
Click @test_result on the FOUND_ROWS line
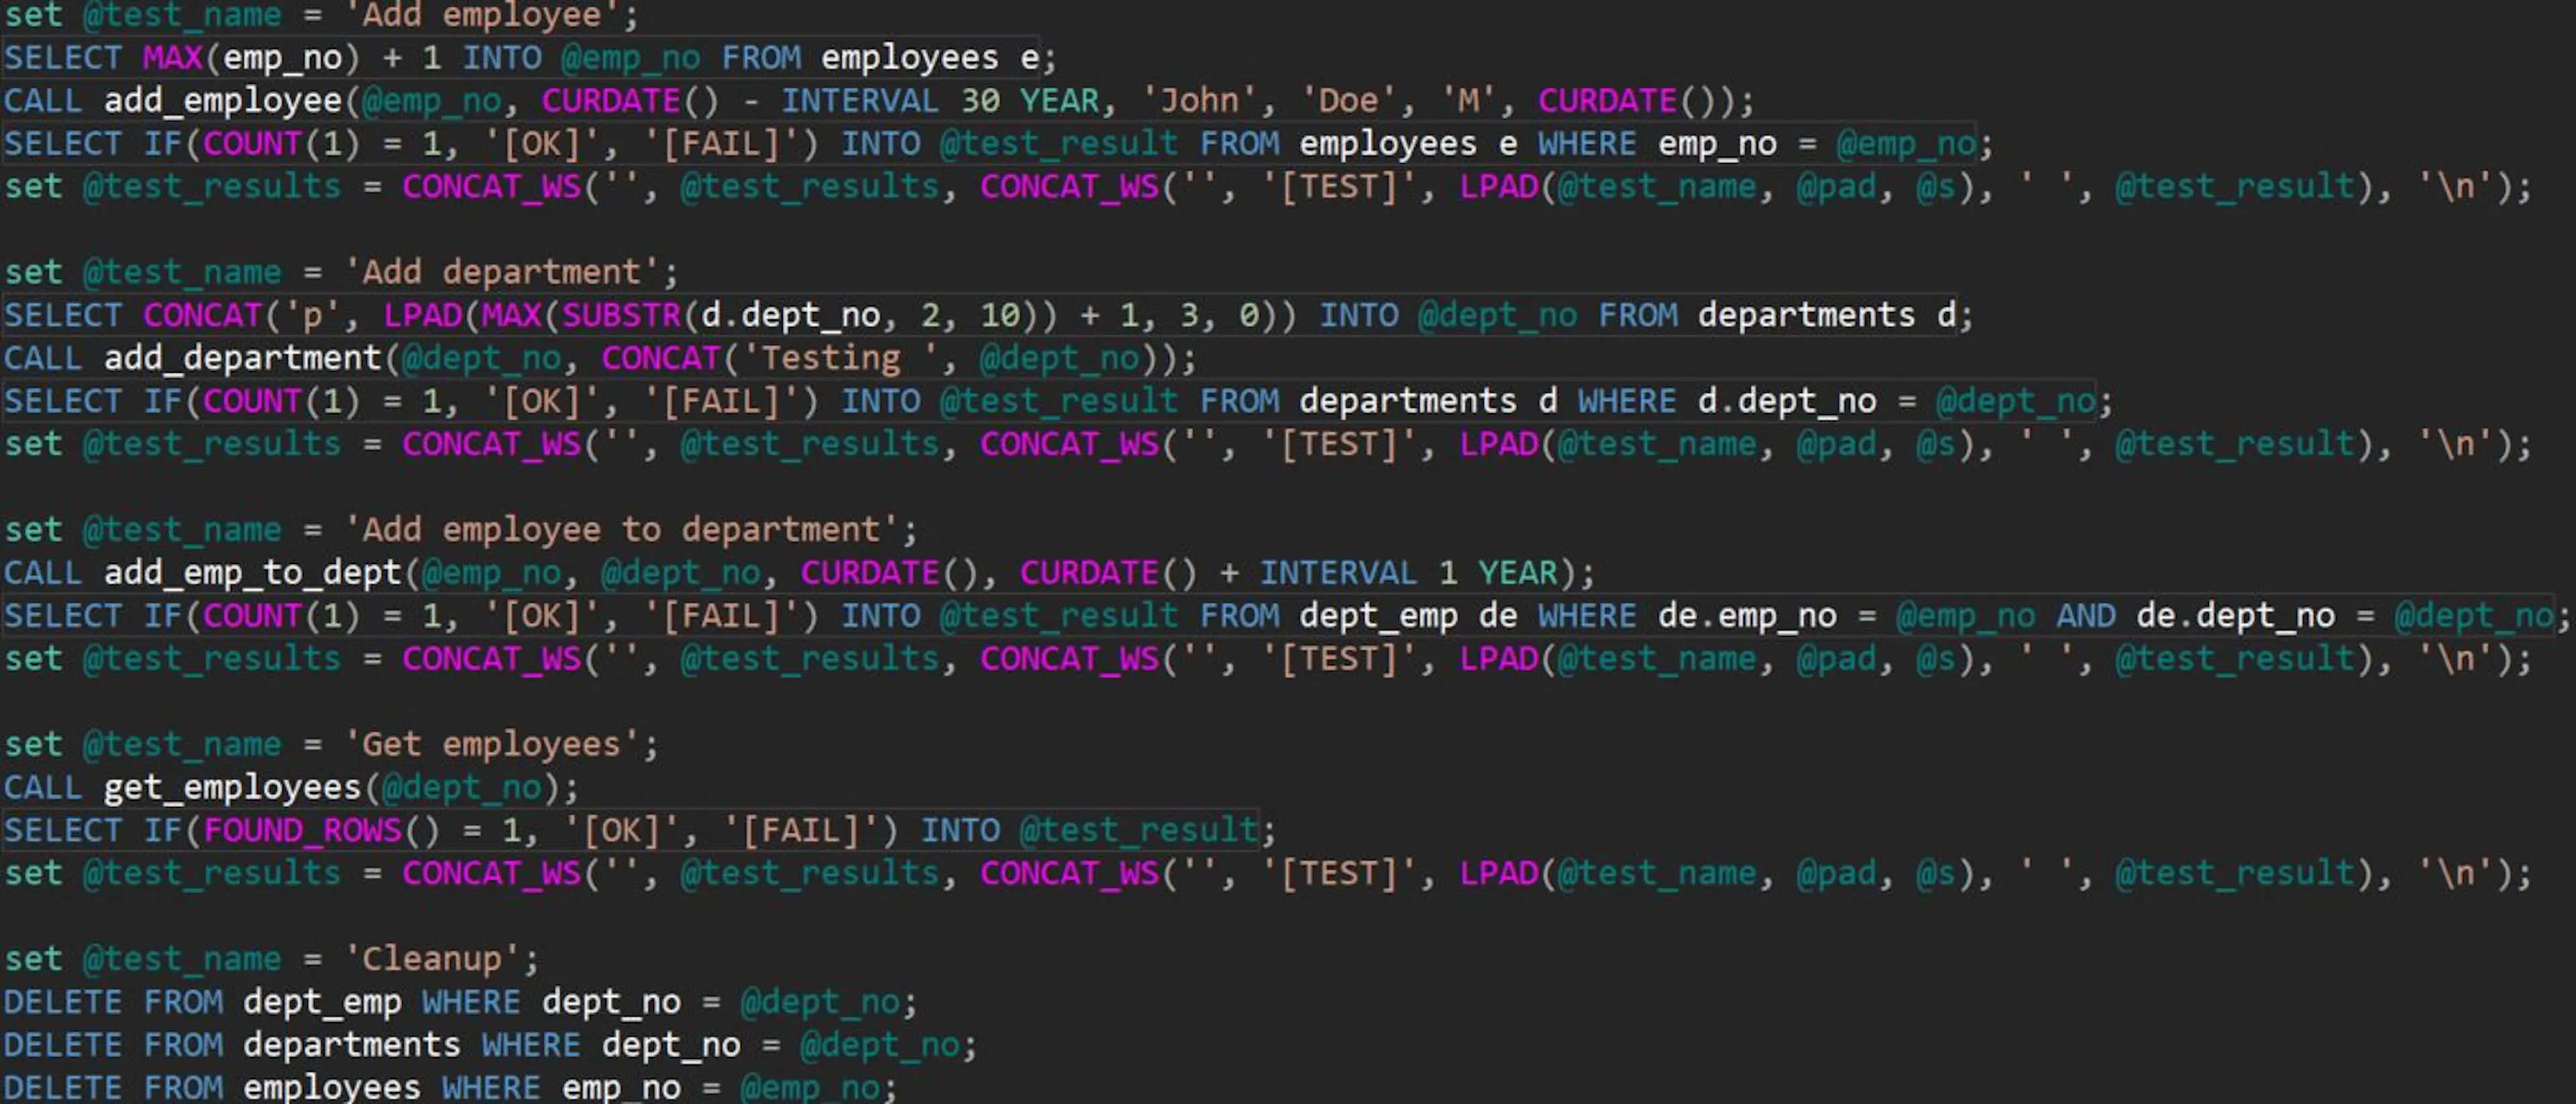pos(1138,831)
